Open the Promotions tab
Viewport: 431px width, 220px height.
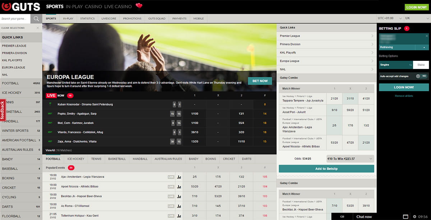pyautogui.click(x=132, y=19)
